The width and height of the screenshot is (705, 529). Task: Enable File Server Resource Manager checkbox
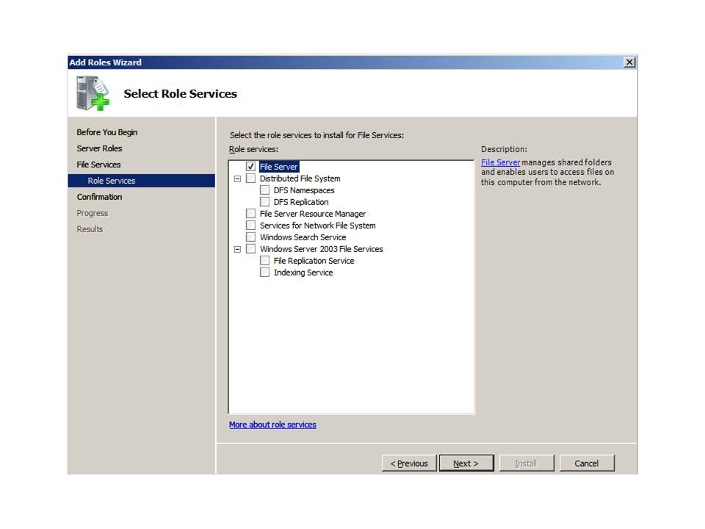(251, 214)
